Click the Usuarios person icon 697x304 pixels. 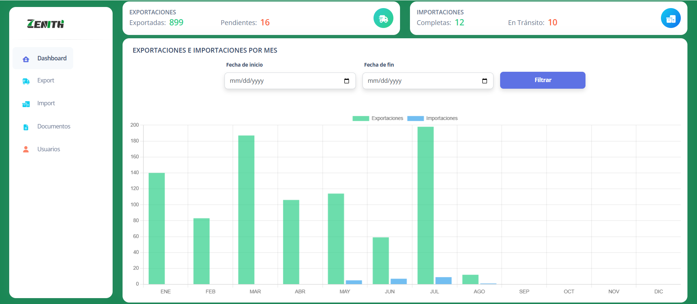click(x=26, y=149)
